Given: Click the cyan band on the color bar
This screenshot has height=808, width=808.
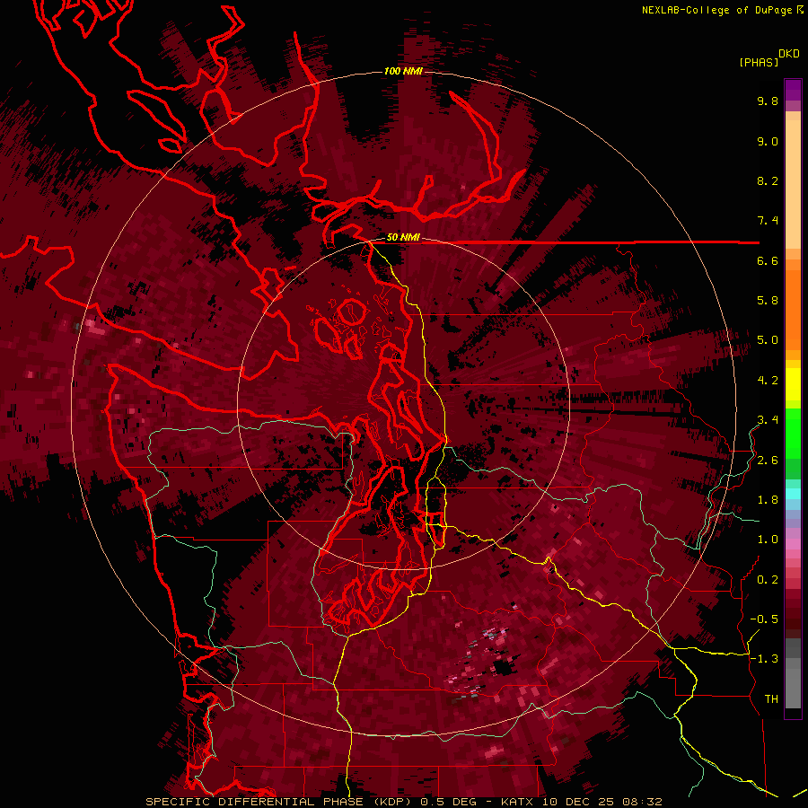Looking at the screenshot, I should [x=793, y=494].
